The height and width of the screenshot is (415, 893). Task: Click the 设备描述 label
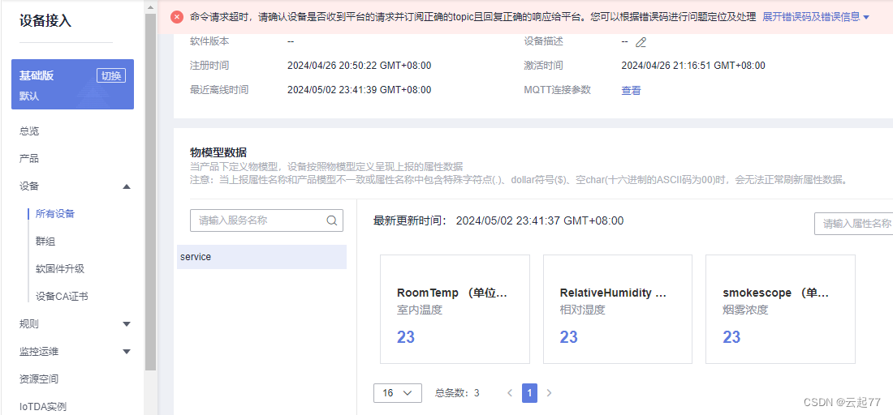[544, 41]
